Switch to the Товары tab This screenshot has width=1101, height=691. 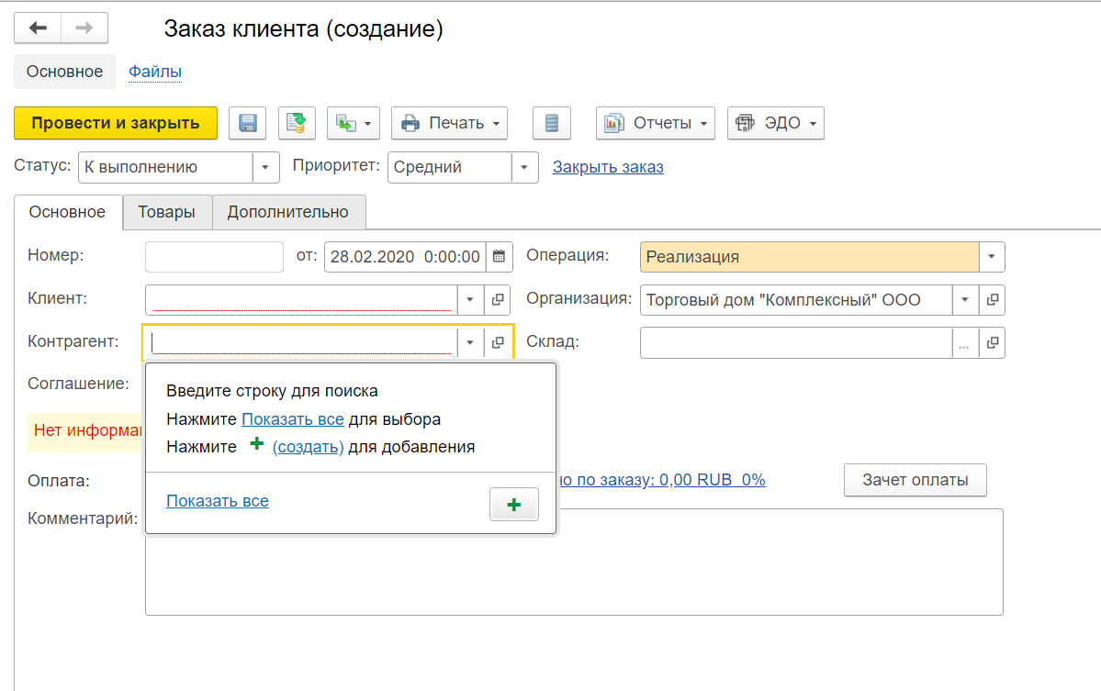coord(167,212)
